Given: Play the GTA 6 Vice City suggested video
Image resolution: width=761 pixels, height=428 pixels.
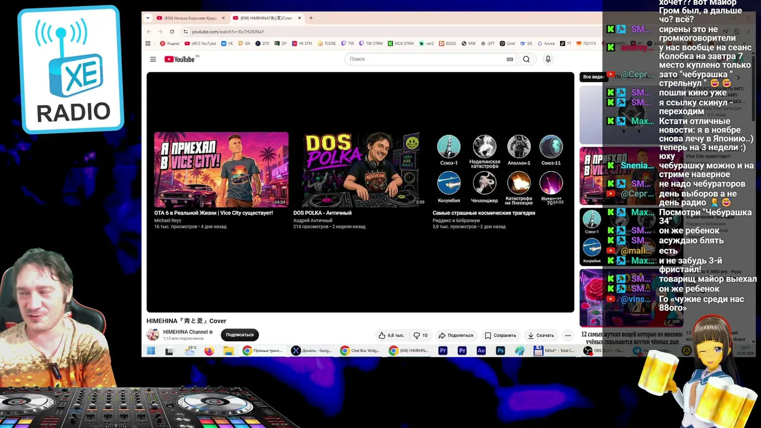Looking at the screenshot, I should (221, 169).
